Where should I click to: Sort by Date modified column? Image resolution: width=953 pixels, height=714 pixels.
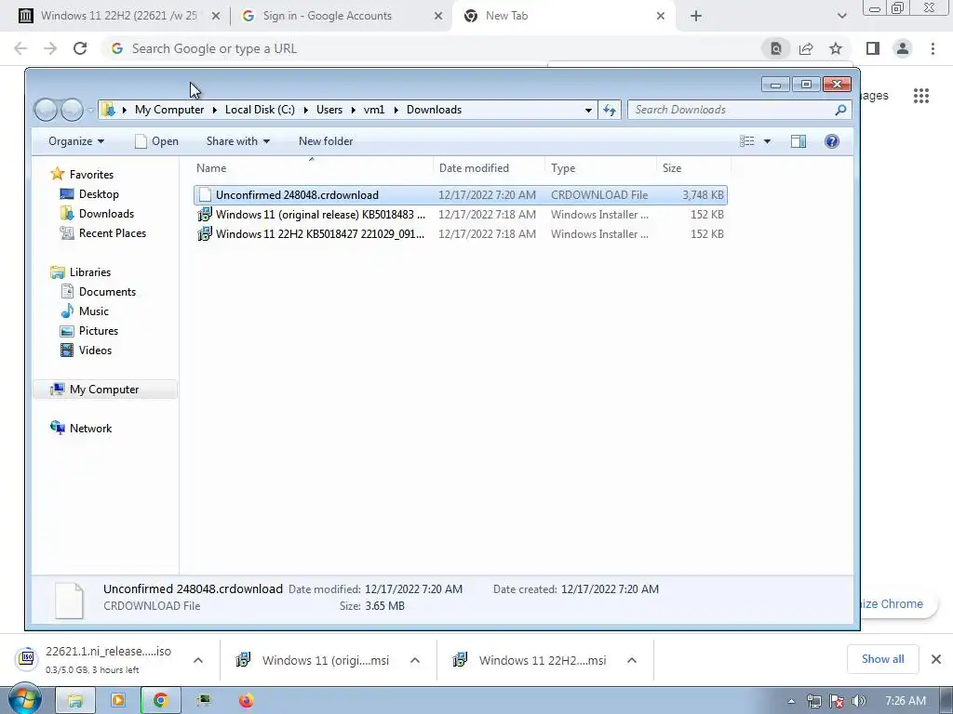click(490, 168)
